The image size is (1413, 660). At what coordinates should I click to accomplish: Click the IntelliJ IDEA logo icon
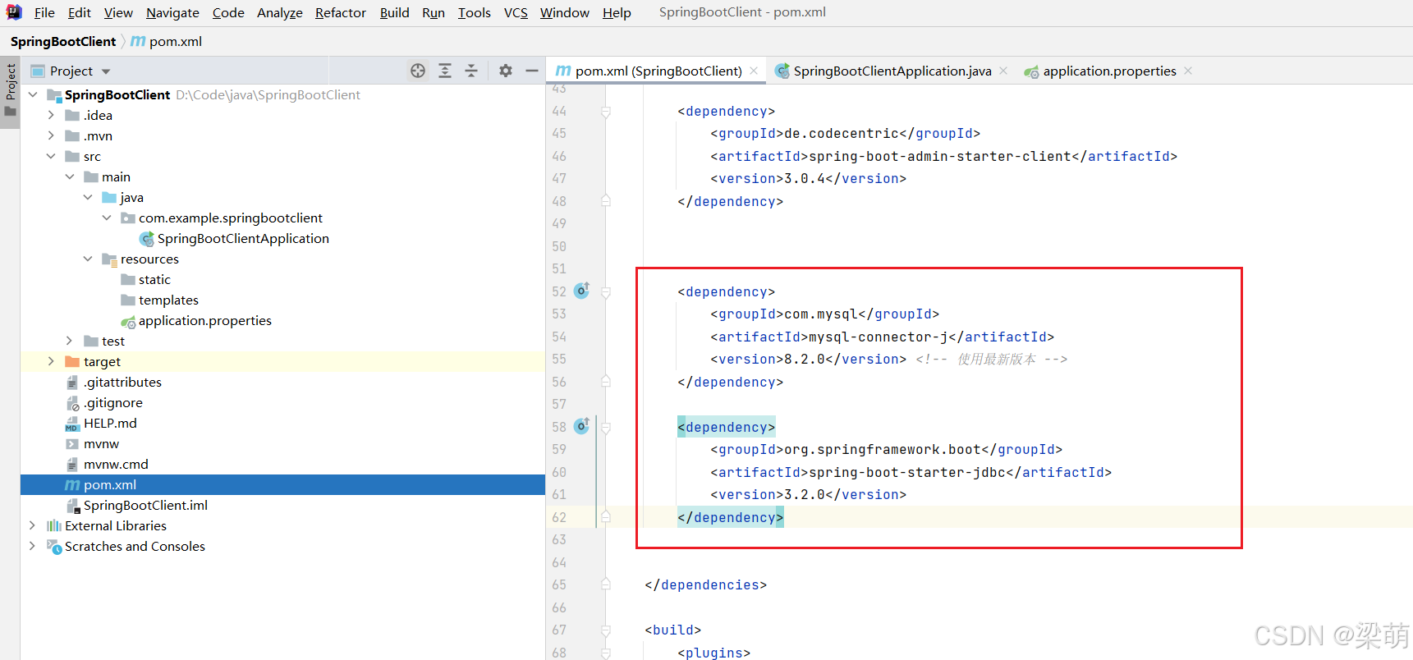tap(14, 12)
